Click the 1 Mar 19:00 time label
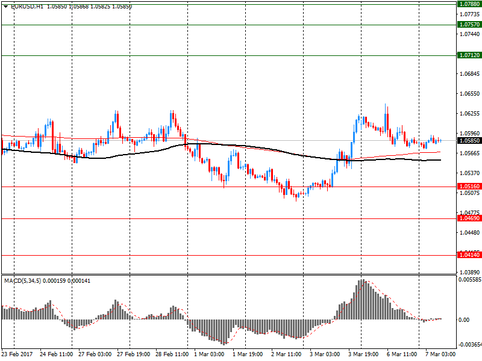This screenshot has width=482, height=361. point(248,354)
